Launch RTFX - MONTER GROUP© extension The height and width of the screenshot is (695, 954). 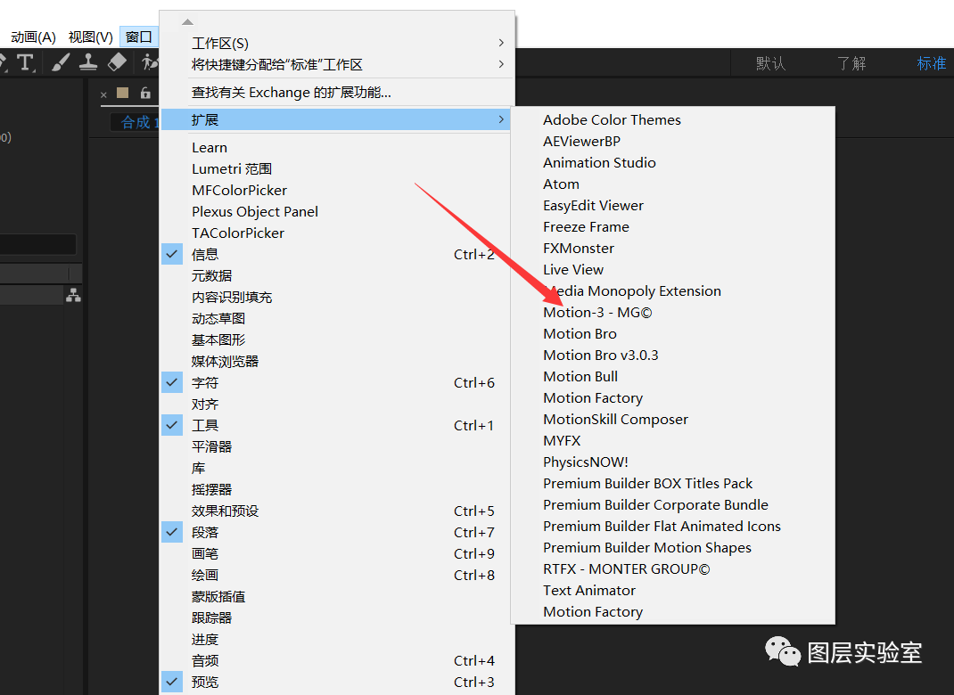(673, 568)
